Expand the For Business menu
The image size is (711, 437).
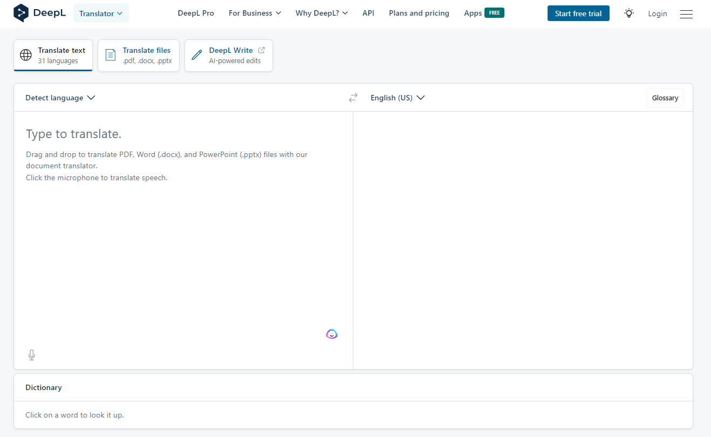(x=255, y=13)
